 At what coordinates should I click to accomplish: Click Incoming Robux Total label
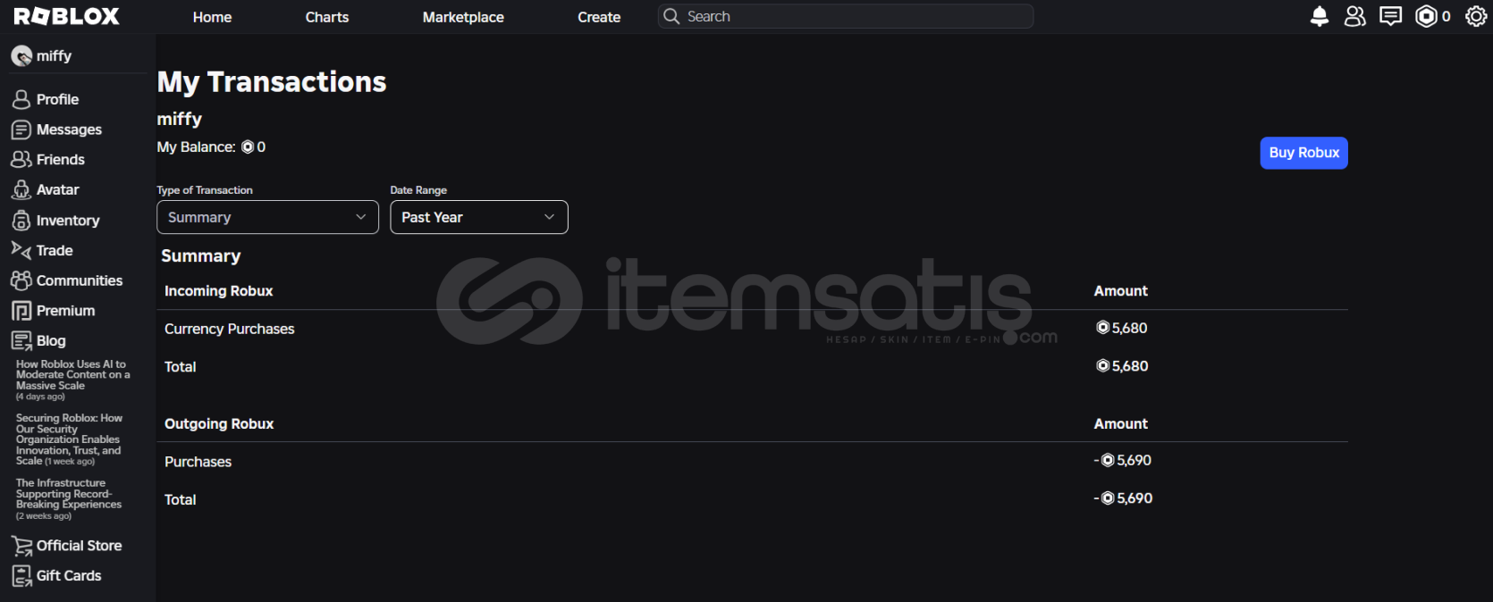coord(181,367)
